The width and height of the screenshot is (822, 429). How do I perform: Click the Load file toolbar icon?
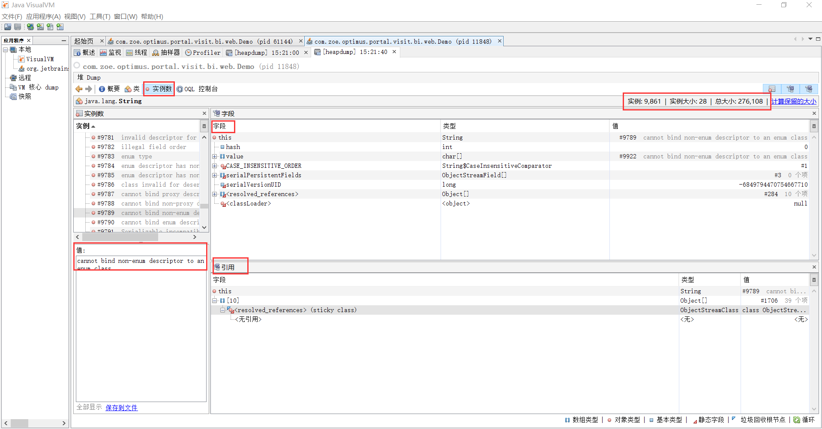(8, 27)
